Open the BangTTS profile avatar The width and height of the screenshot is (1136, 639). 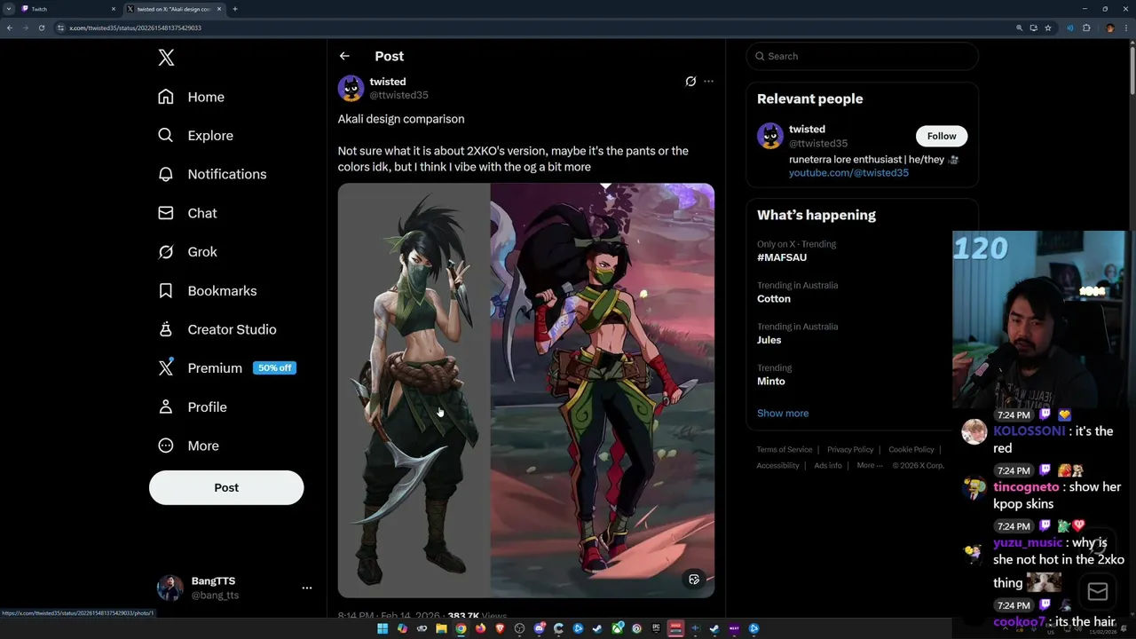coord(170,588)
